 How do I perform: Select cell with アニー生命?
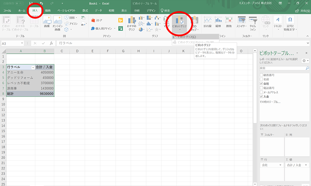coord(21,72)
